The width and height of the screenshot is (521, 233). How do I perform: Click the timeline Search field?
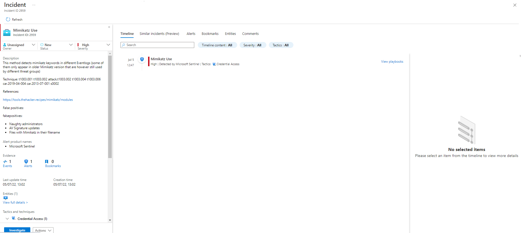tap(157, 45)
